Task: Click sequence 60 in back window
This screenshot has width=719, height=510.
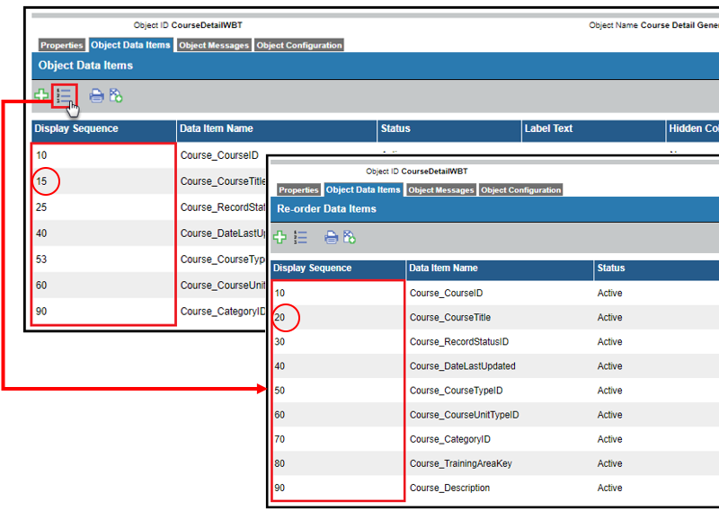Action: 41,286
